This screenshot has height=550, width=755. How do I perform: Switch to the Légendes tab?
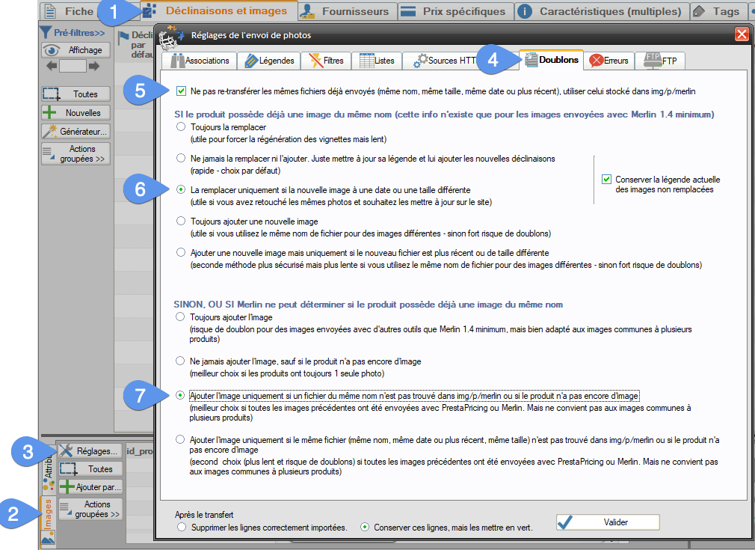click(269, 61)
